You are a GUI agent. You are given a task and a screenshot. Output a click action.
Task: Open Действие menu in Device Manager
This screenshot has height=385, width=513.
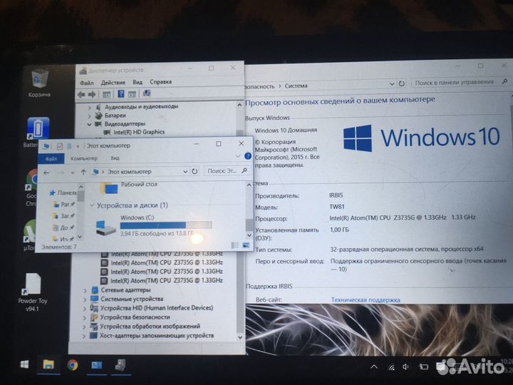[113, 83]
